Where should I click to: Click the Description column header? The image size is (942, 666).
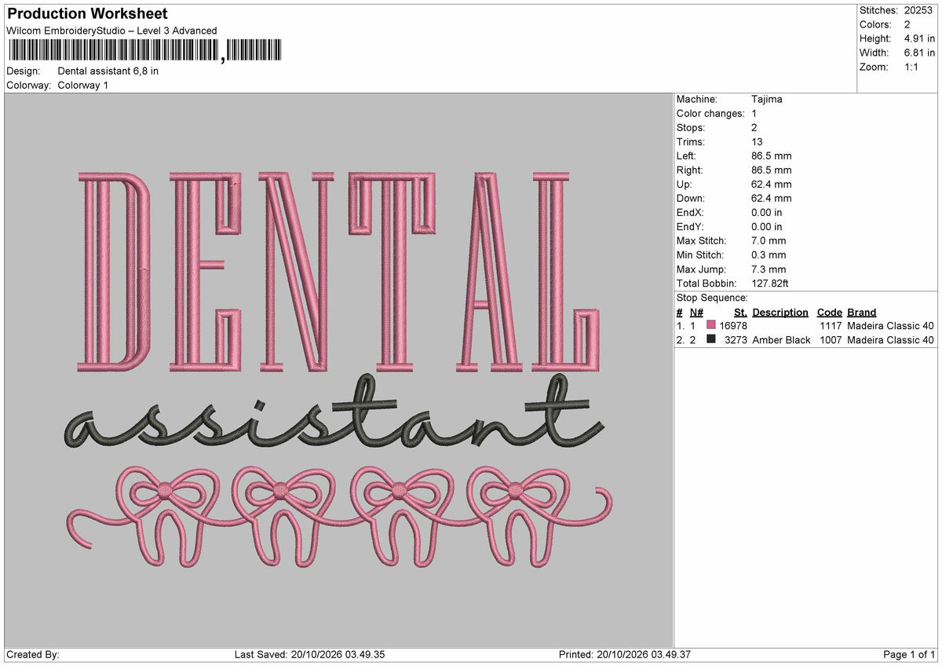780,312
